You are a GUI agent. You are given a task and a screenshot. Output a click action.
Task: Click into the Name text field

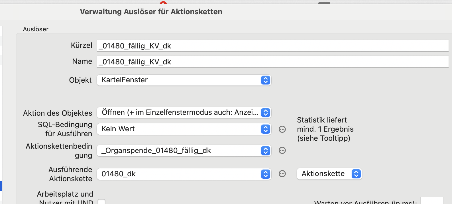[x=272, y=62]
